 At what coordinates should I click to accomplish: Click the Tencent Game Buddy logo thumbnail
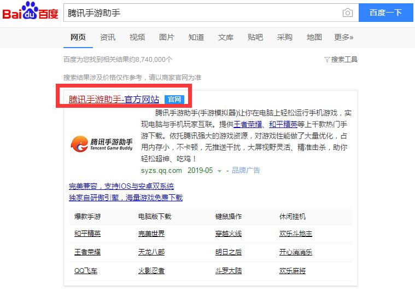point(102,144)
